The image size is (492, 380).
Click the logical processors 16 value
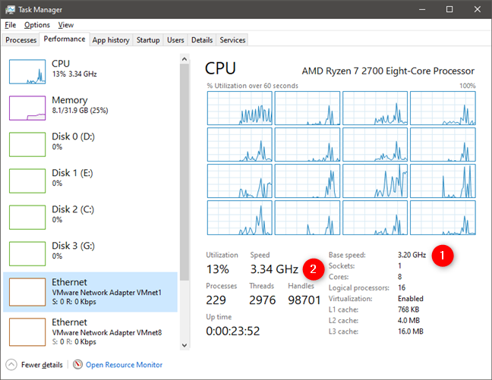402,287
